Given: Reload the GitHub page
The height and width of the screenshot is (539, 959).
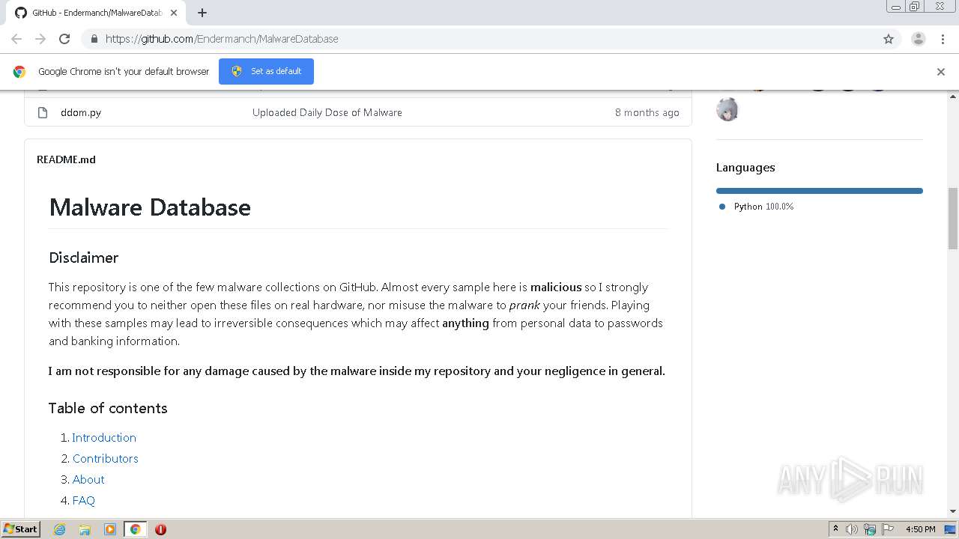Looking at the screenshot, I should (64, 39).
